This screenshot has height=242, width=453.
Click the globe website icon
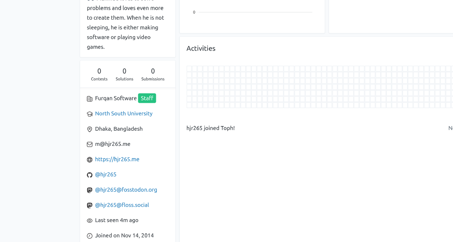click(x=90, y=160)
